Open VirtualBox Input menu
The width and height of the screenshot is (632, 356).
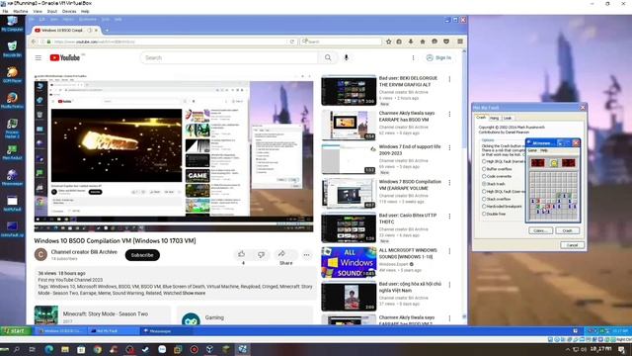[x=52, y=11]
